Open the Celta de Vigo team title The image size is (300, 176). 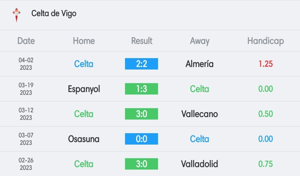click(54, 13)
